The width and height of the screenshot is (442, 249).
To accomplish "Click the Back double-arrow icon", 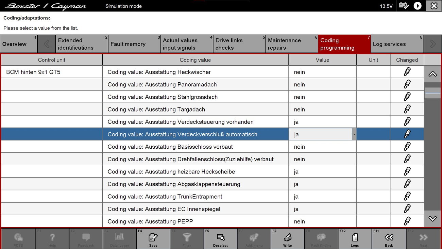I will point(389,237).
